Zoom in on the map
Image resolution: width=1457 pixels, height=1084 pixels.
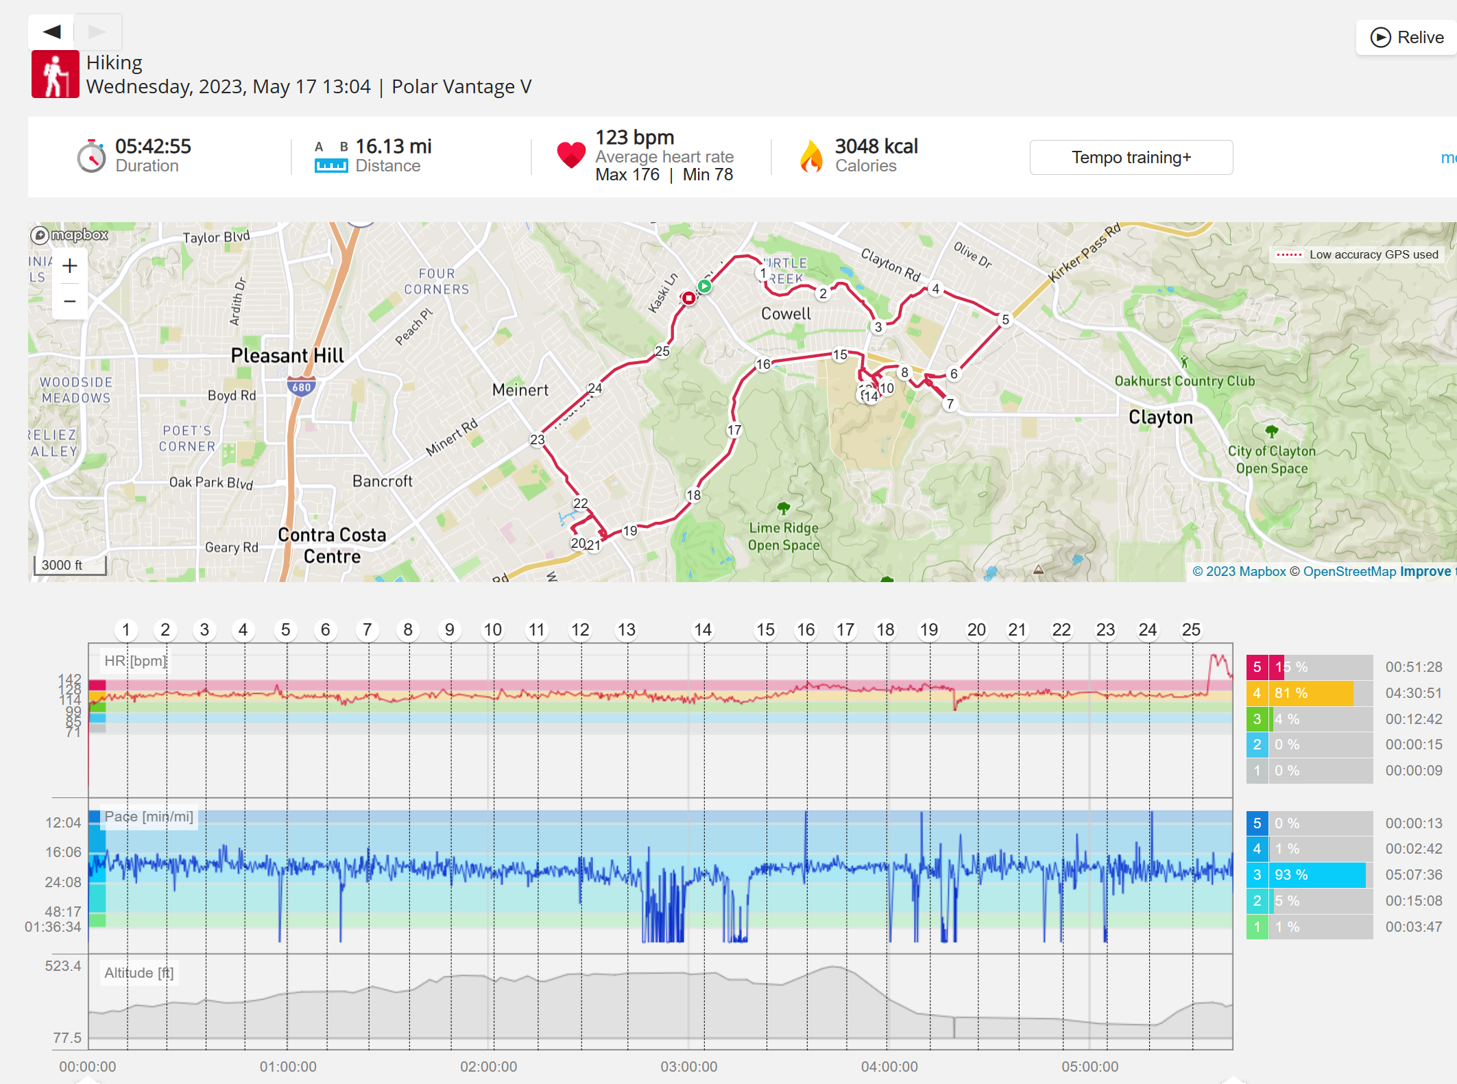[x=70, y=266]
